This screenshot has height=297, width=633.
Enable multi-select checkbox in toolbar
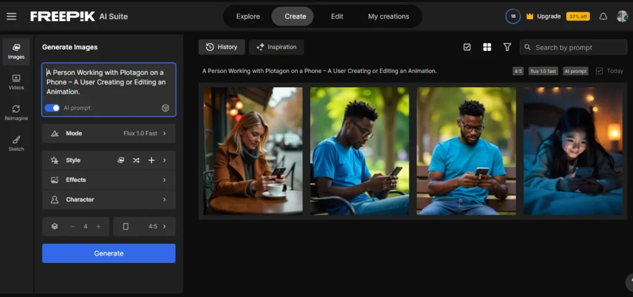coord(467,47)
